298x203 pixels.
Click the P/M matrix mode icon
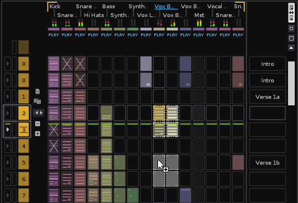(x=291, y=13)
